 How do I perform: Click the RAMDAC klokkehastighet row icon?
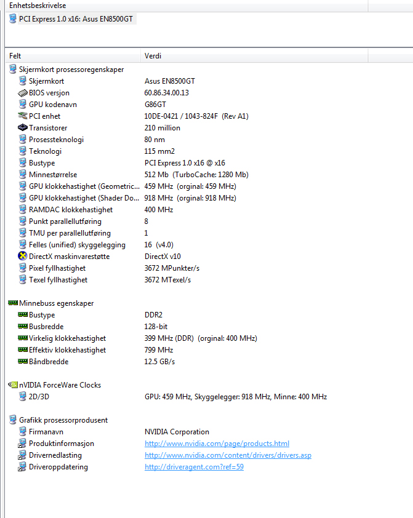coord(23,209)
